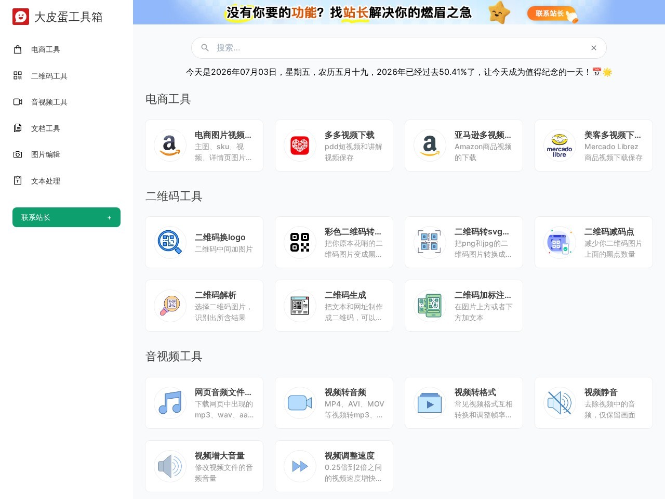Click the black QR icon on 彩色二维码转
The width and height of the screenshot is (665, 499).
pos(300,242)
